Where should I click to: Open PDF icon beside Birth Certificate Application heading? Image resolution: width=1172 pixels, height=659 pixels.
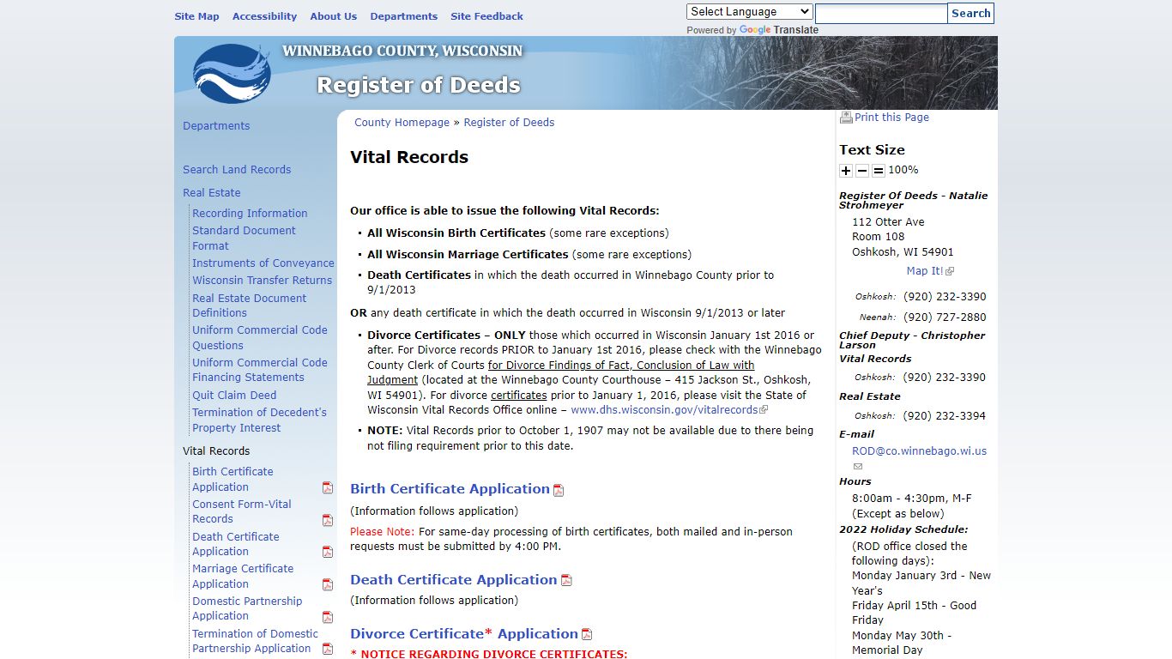(x=559, y=490)
